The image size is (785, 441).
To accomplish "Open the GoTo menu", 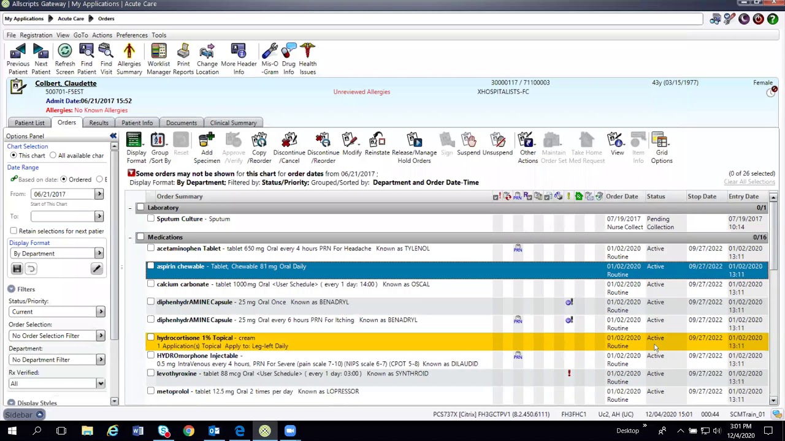I will [x=80, y=35].
